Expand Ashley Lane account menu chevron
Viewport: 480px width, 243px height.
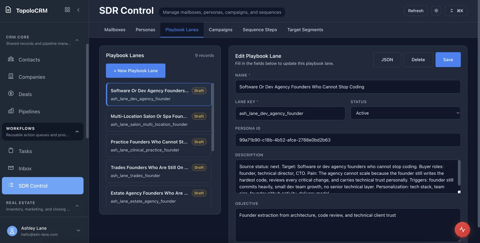78,230
